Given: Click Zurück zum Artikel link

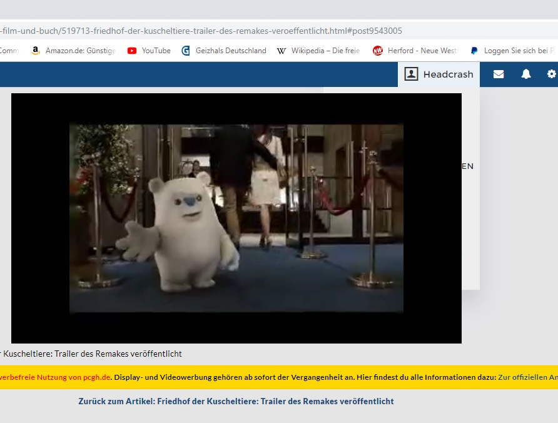Looking at the screenshot, I should coord(236,401).
